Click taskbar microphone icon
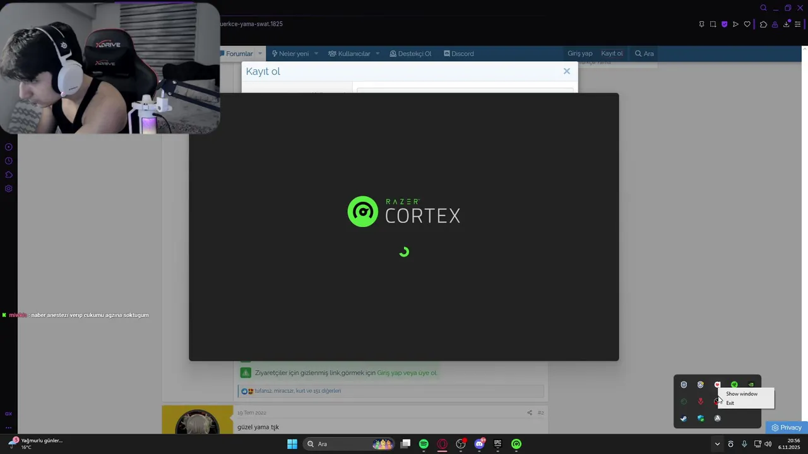This screenshot has height=454, width=808. click(744, 444)
